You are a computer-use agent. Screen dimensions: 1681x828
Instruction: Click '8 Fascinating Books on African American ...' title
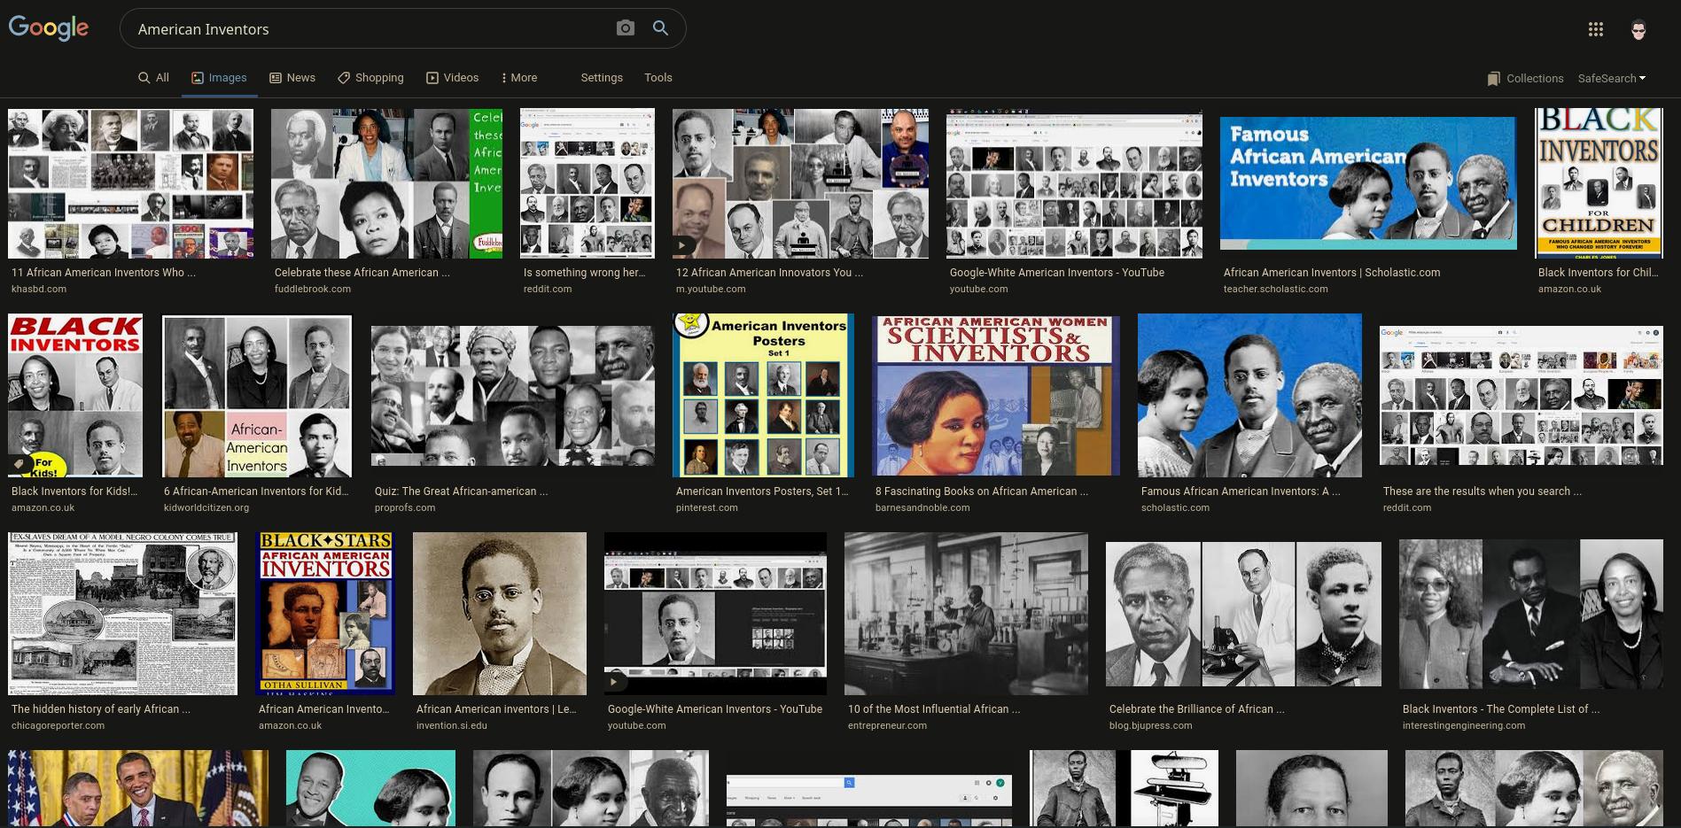tap(982, 491)
